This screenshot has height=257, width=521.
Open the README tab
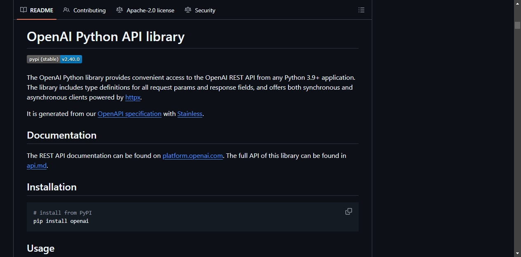pos(37,10)
